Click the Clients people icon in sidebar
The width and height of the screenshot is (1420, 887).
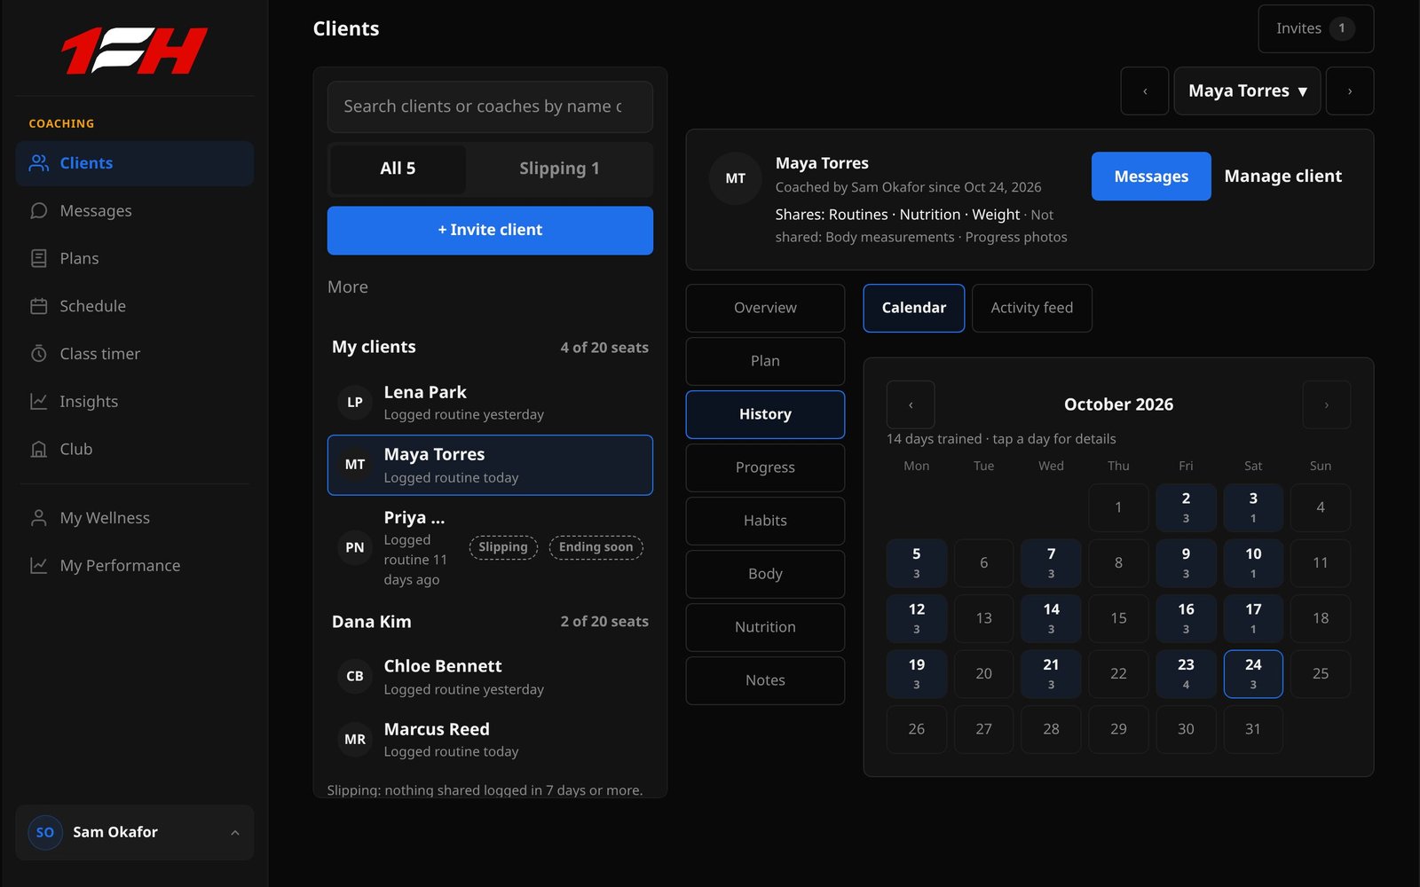tap(39, 163)
